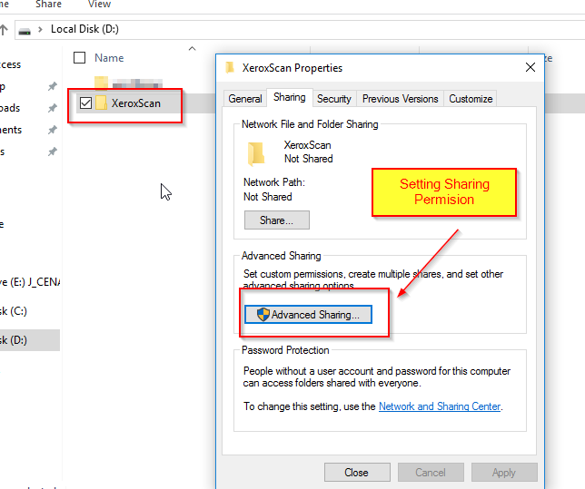Select the XeroxScan folder icon in file list
Screen dimensions: 585x489
click(101, 103)
